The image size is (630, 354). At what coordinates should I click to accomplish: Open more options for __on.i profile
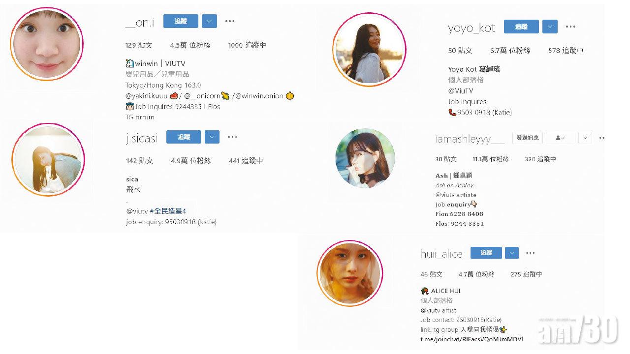(230, 21)
